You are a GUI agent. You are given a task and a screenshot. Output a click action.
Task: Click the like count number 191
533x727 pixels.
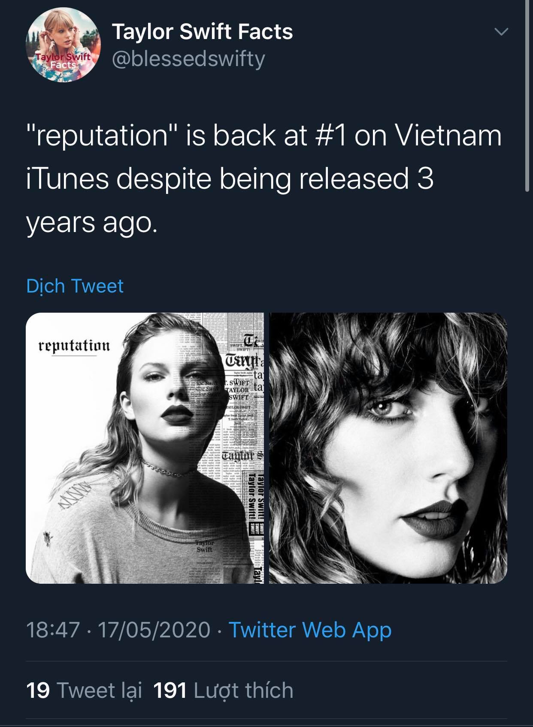170,691
